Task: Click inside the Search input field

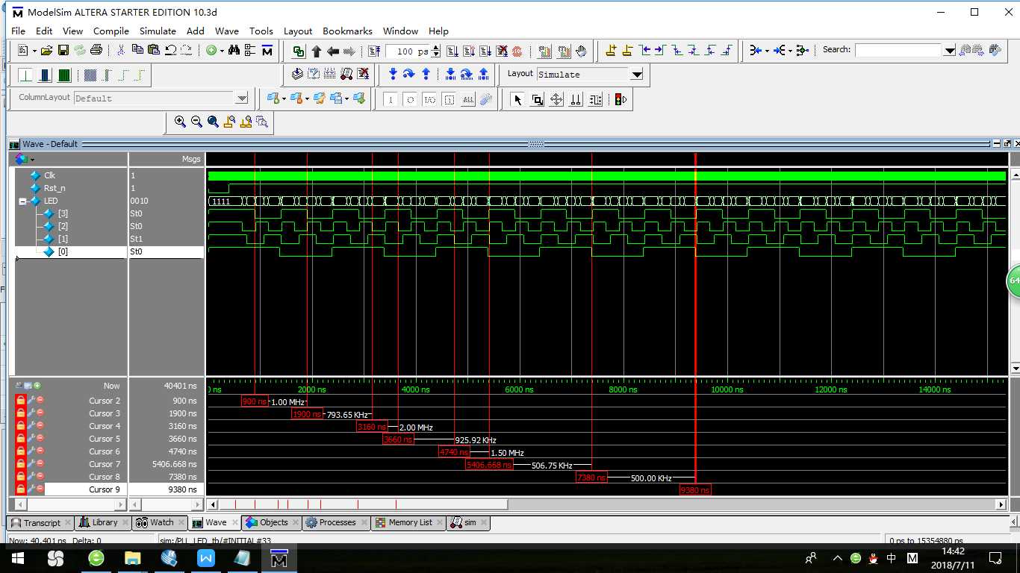Action: pyautogui.click(x=898, y=51)
